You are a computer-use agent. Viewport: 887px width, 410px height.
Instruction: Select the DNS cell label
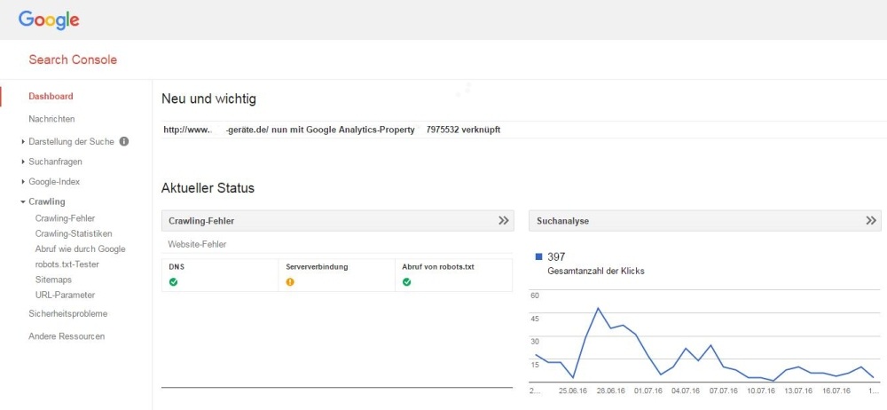pyautogui.click(x=176, y=267)
